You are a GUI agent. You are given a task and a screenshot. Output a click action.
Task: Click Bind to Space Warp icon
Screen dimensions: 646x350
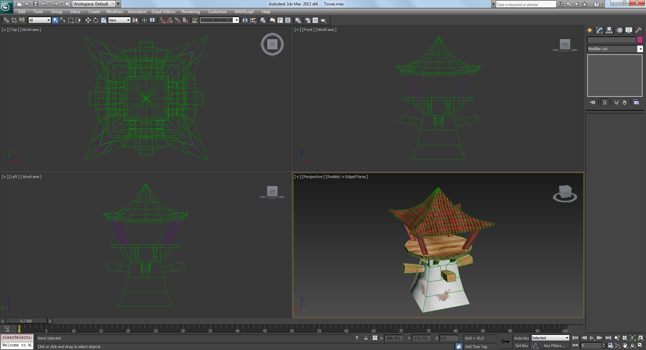[22, 20]
